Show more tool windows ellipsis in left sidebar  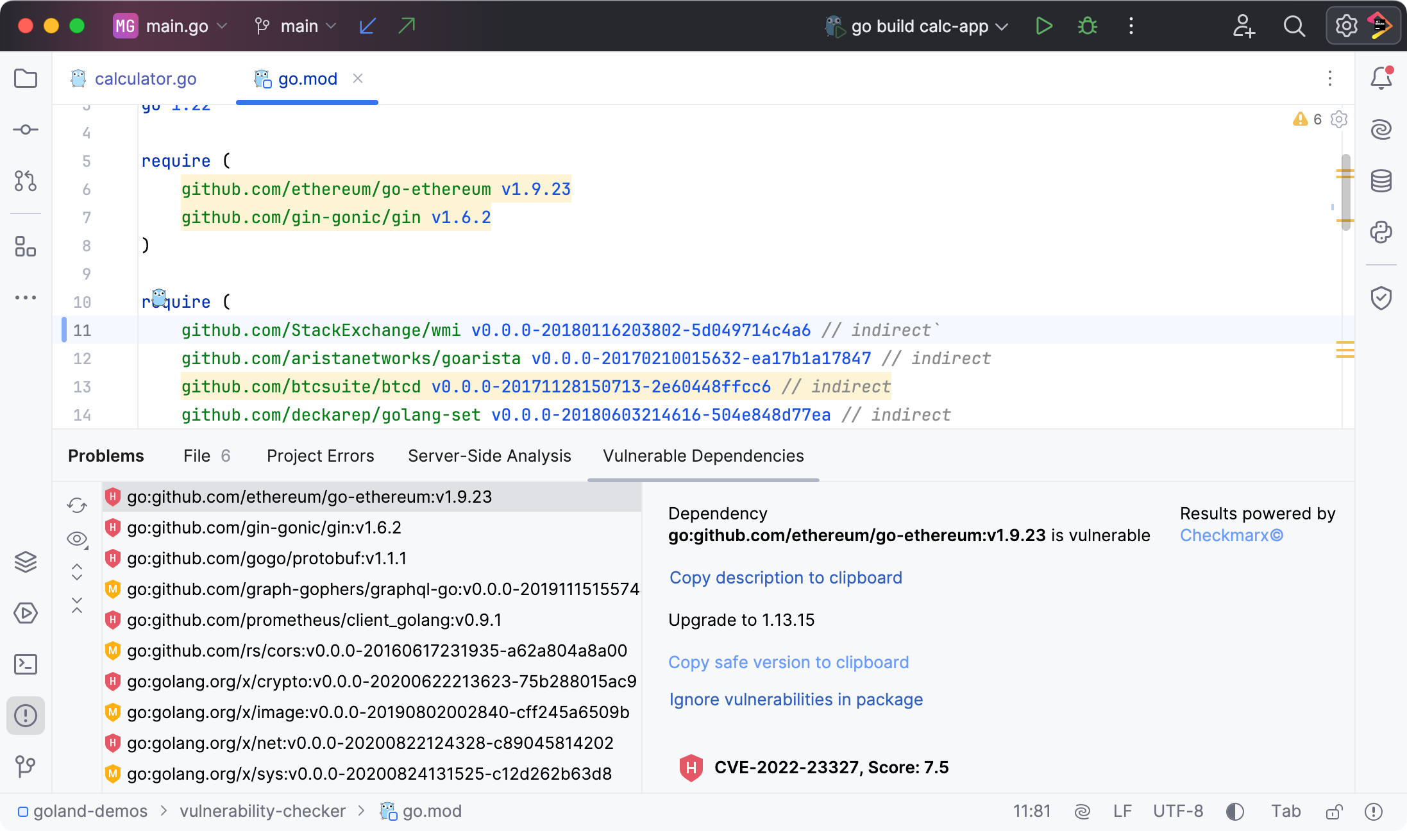point(26,298)
